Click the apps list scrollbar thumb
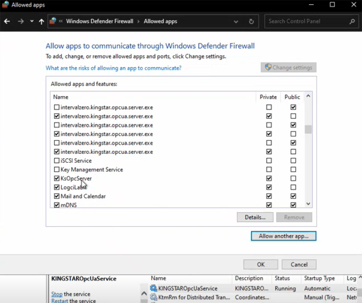Image resolution: width=362 pixels, height=303 pixels. pos(308,129)
